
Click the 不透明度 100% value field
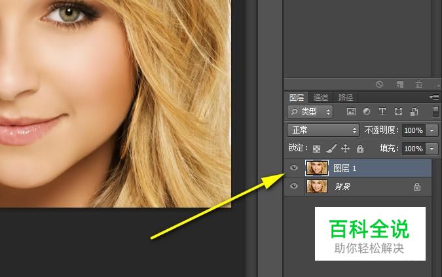414,130
